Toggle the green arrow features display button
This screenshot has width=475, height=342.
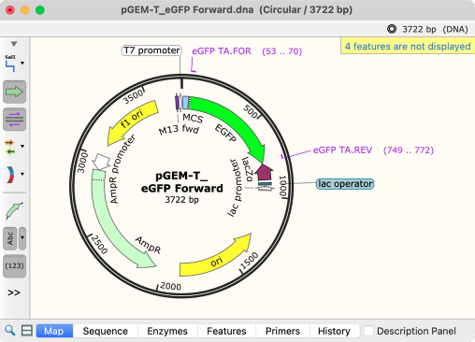14,92
